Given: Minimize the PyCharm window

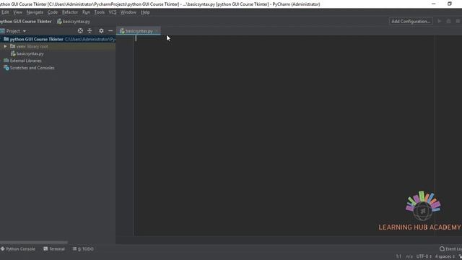Looking at the screenshot, I should (x=433, y=4).
